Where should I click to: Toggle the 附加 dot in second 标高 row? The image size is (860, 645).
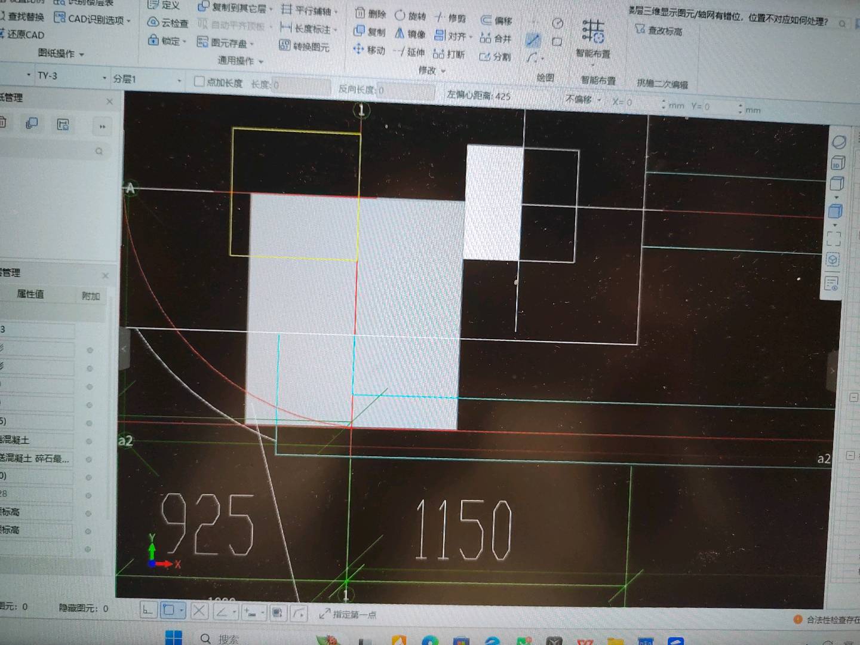[88, 532]
